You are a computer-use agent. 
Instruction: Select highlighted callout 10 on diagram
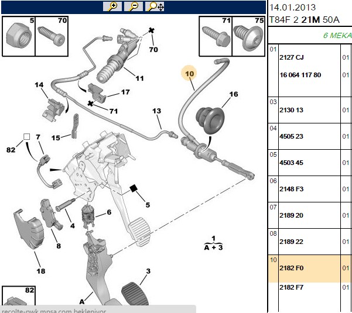point(189,74)
